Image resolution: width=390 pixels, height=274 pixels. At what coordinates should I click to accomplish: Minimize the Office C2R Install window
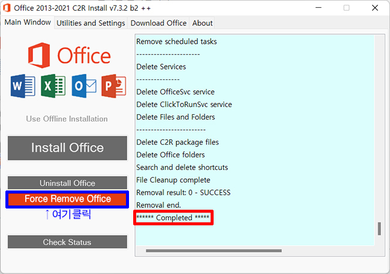point(319,8)
